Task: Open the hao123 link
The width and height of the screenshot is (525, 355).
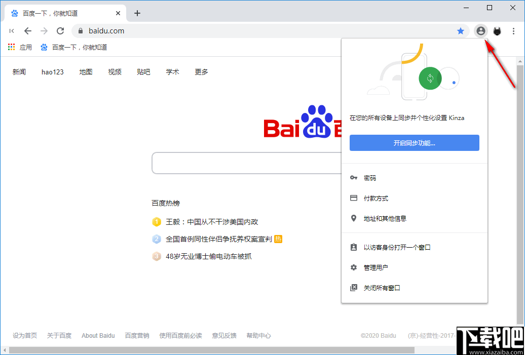Action: click(53, 72)
